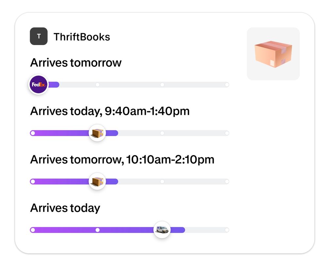Click the unfilled portion of the bottom delivery bar
This screenshot has height=264, width=327.
[x=206, y=230]
